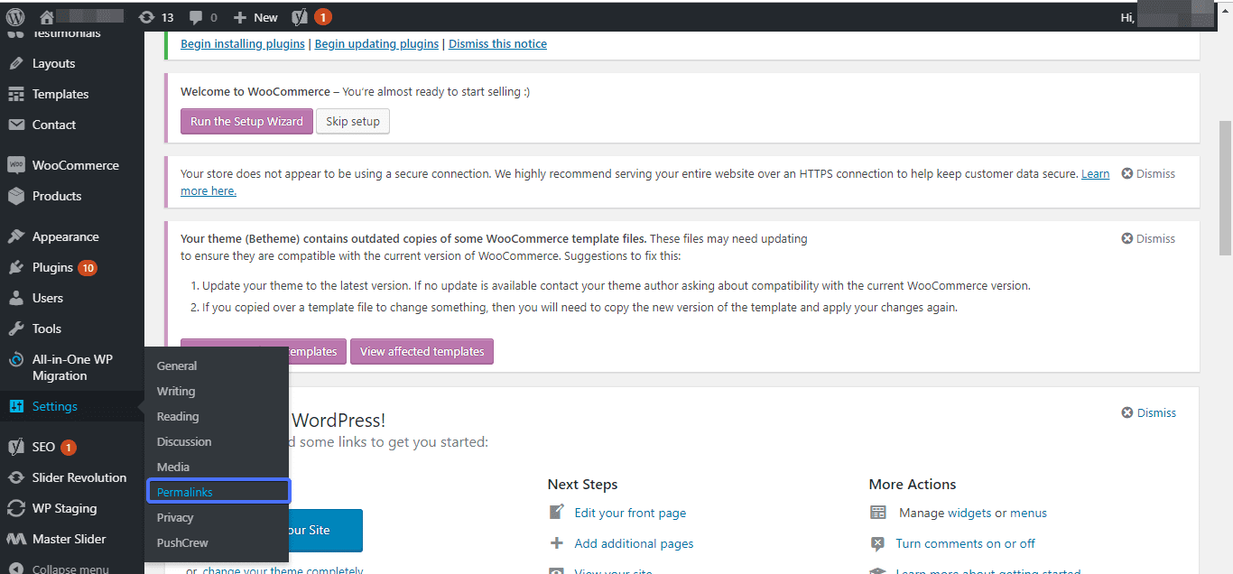Click the Contact envelope icon in sidebar
1233x574 pixels.
click(x=15, y=125)
